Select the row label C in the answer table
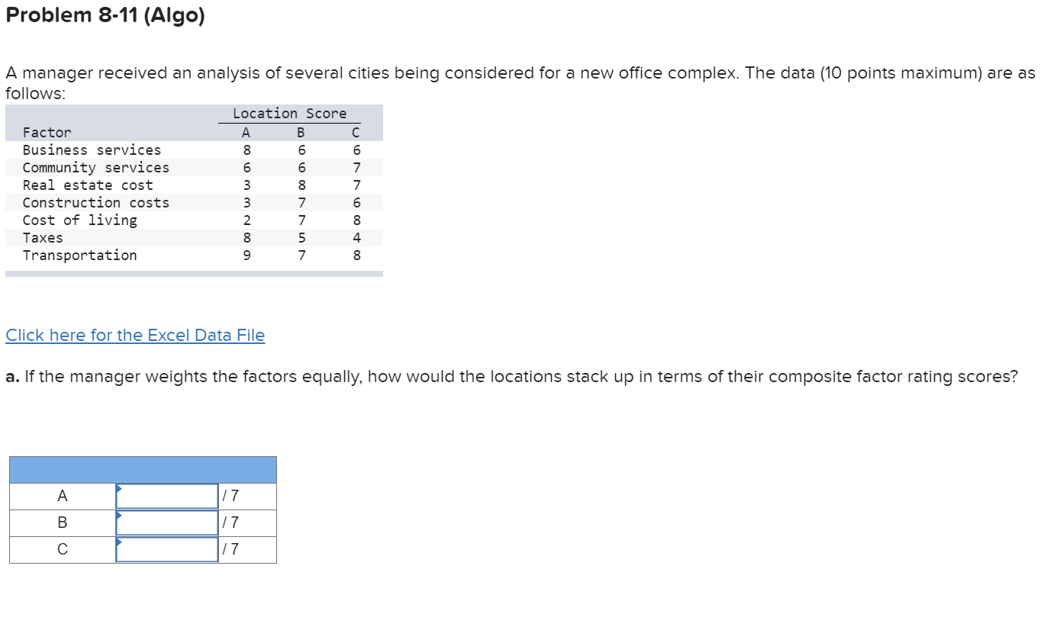The image size is (1060, 627). 62,548
